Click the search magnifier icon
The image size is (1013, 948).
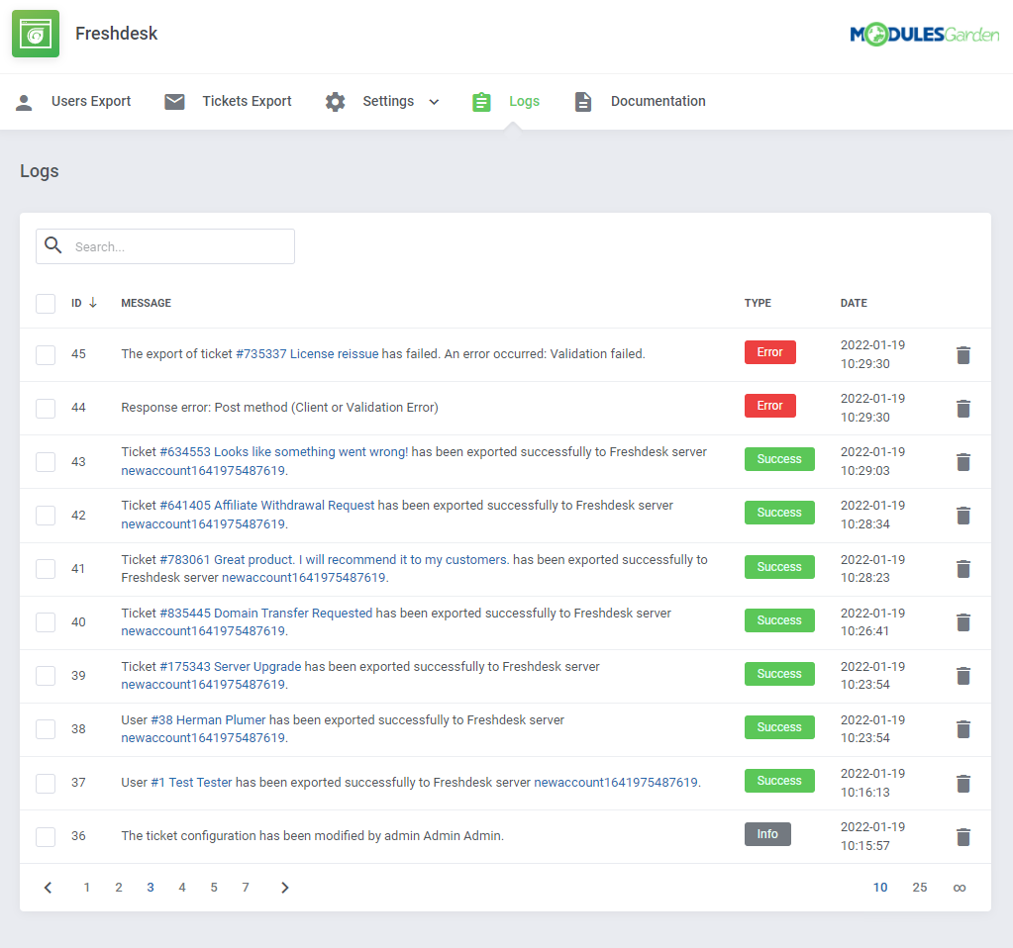click(x=52, y=245)
